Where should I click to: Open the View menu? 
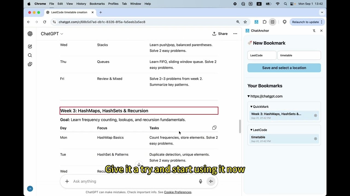tap(69, 4)
